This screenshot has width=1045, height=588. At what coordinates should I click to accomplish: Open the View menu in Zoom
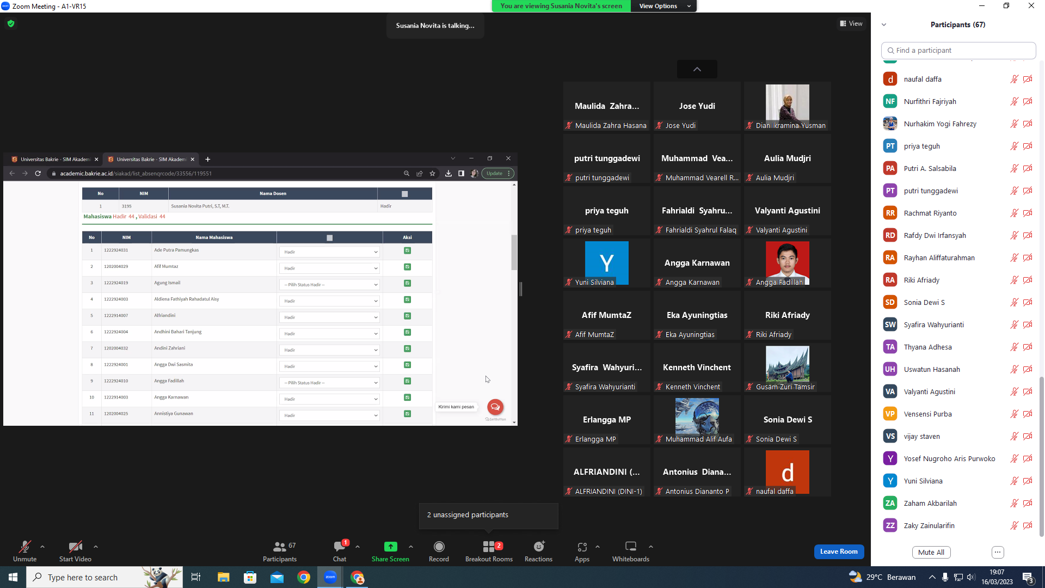851,23
